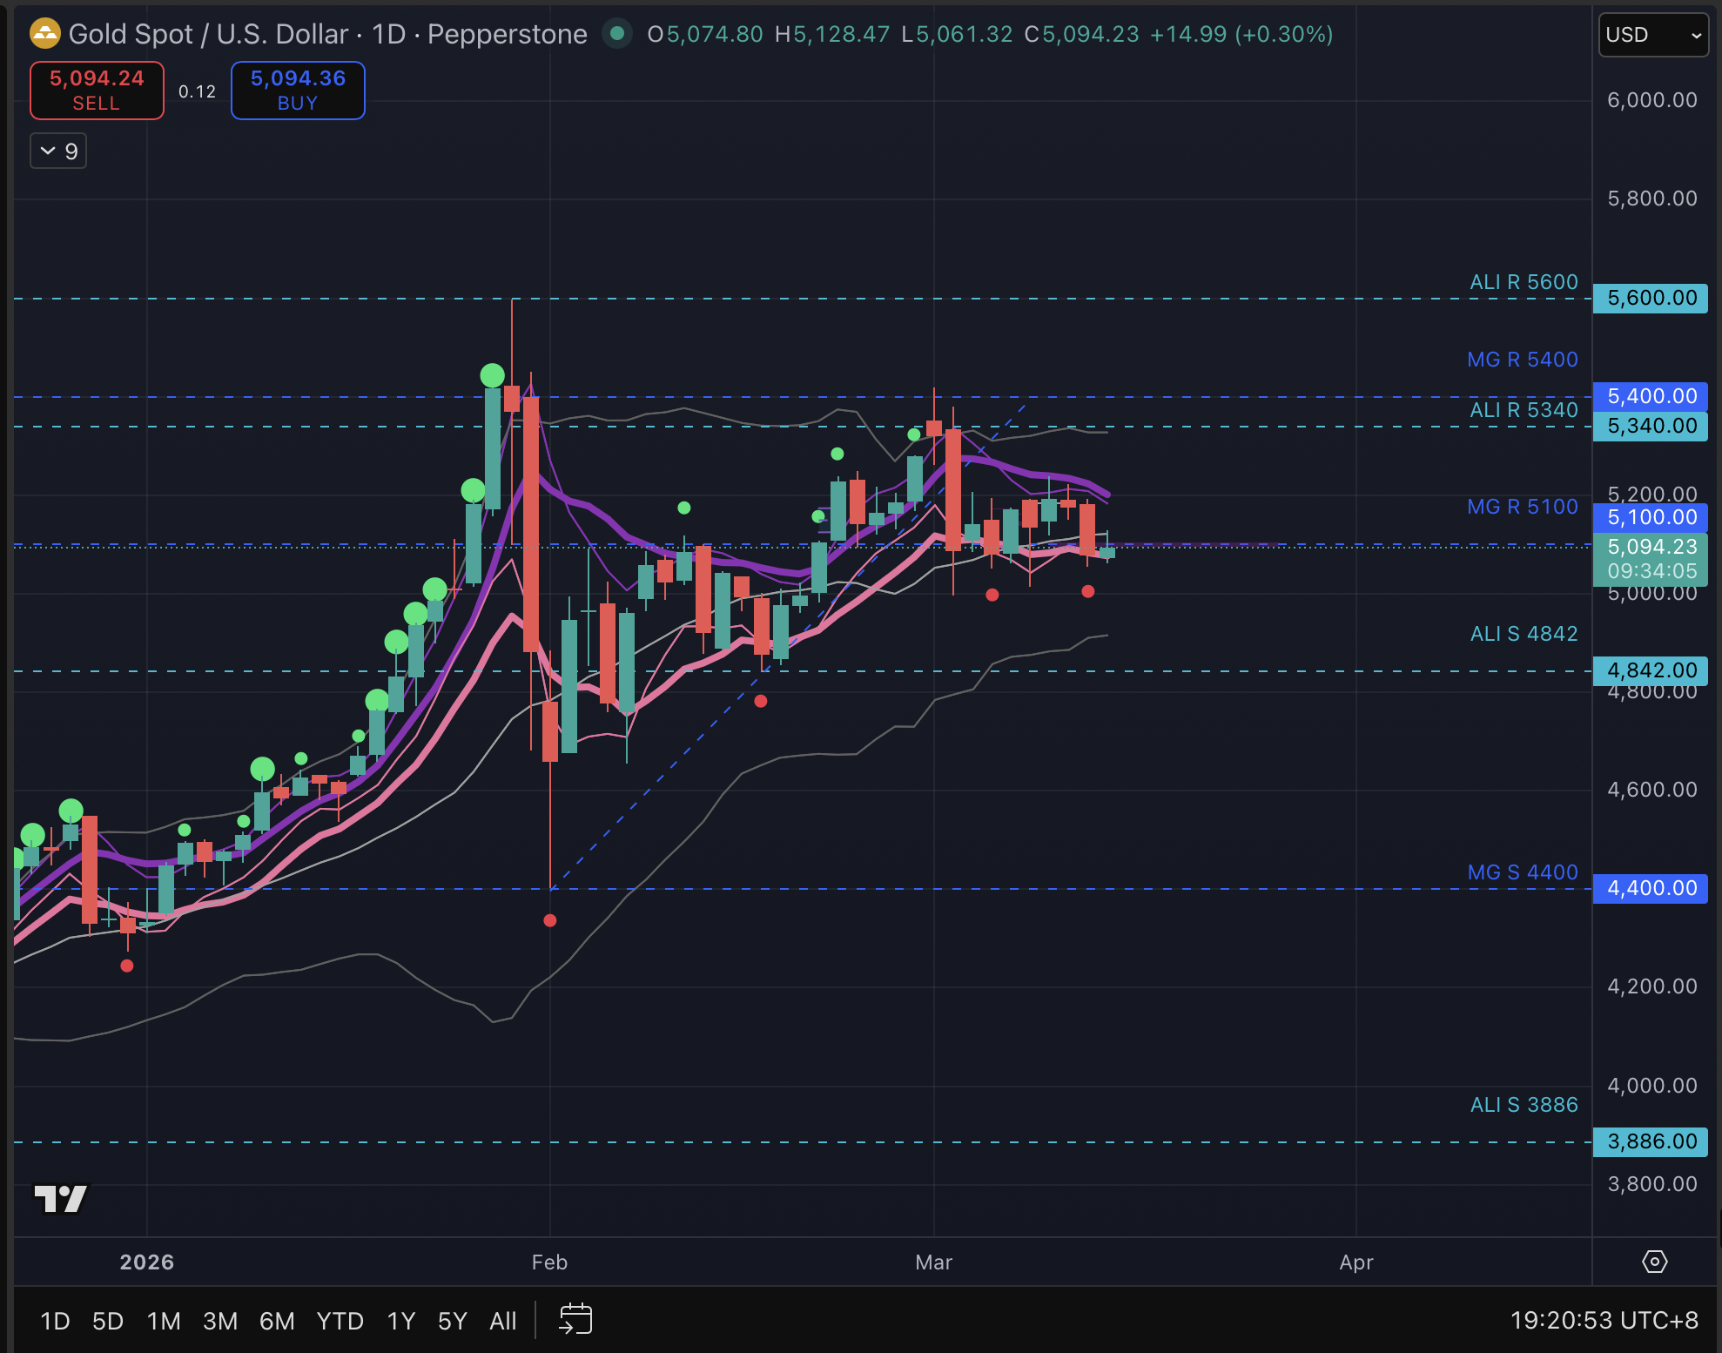Click the green market status dot

617,34
